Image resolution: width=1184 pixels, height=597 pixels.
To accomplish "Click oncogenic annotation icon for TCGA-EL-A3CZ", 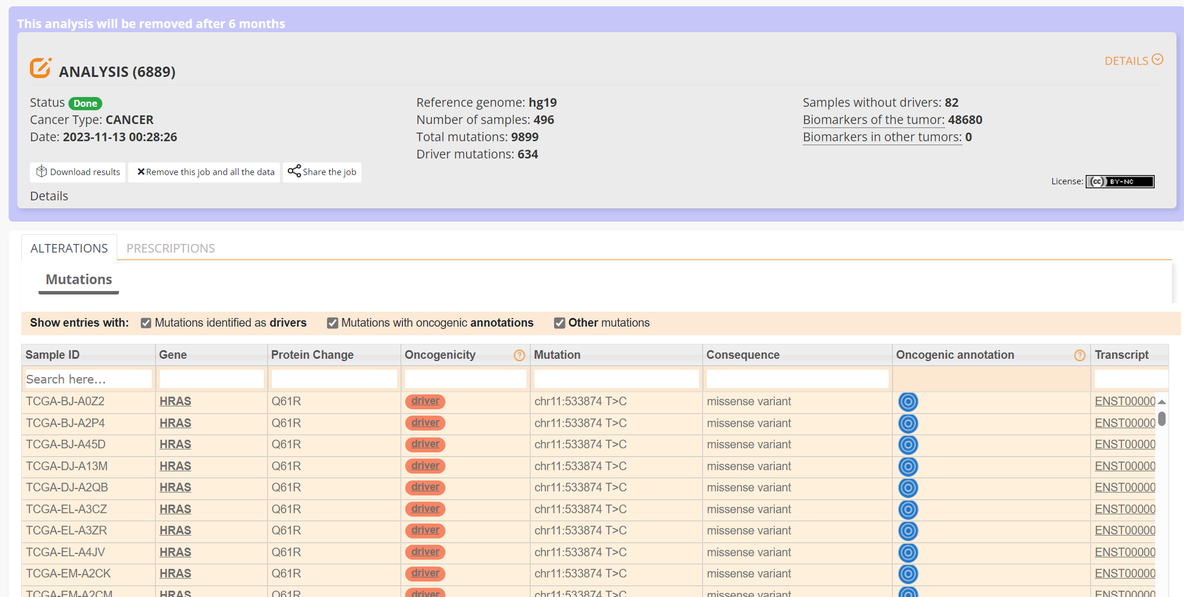I will coord(908,510).
